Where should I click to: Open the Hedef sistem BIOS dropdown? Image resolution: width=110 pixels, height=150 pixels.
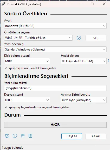tap(83, 61)
